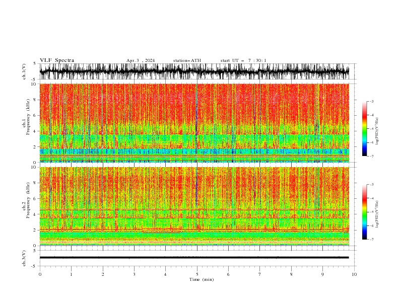Click the "-7" tick on ch.2 color bar
The image size is (399, 308).
click(x=371, y=239)
